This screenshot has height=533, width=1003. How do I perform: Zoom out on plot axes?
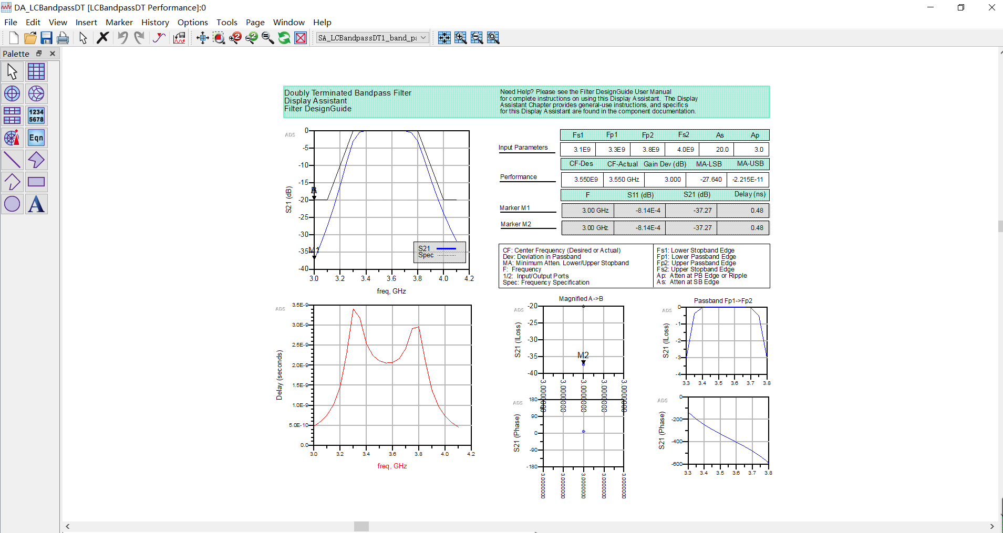click(477, 38)
